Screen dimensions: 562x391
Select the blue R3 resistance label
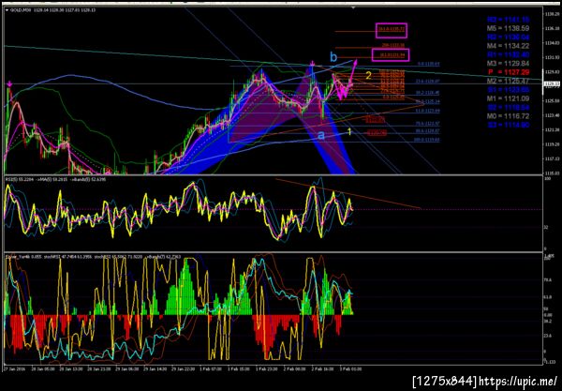point(508,20)
